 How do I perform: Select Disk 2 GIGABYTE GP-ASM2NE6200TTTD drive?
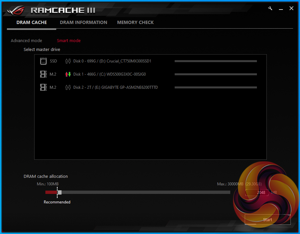115,87
